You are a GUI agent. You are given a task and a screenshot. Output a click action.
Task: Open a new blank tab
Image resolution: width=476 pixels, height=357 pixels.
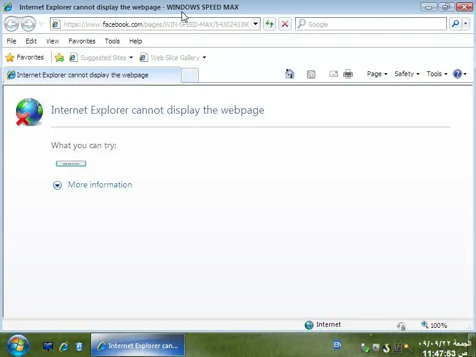[x=190, y=76]
